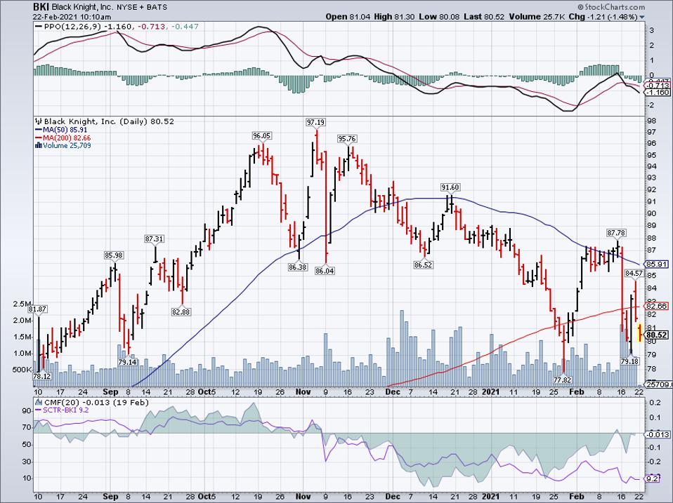This screenshot has width=673, height=503.
Task: Click the volume bars icon in price legend
Action: pyautogui.click(x=38, y=146)
